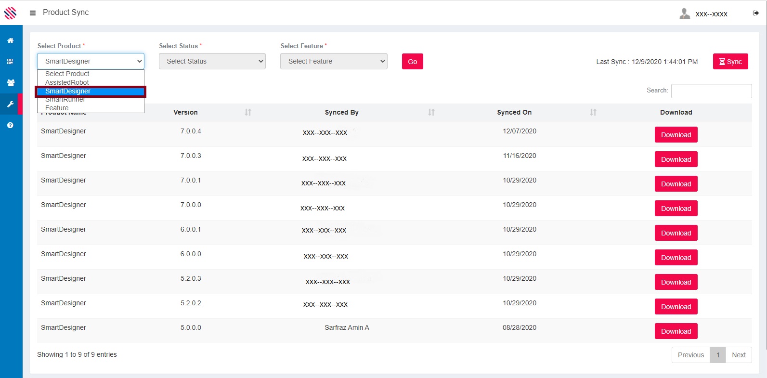The image size is (767, 378).
Task: Open the users group sidebar icon
Action: (x=10, y=83)
